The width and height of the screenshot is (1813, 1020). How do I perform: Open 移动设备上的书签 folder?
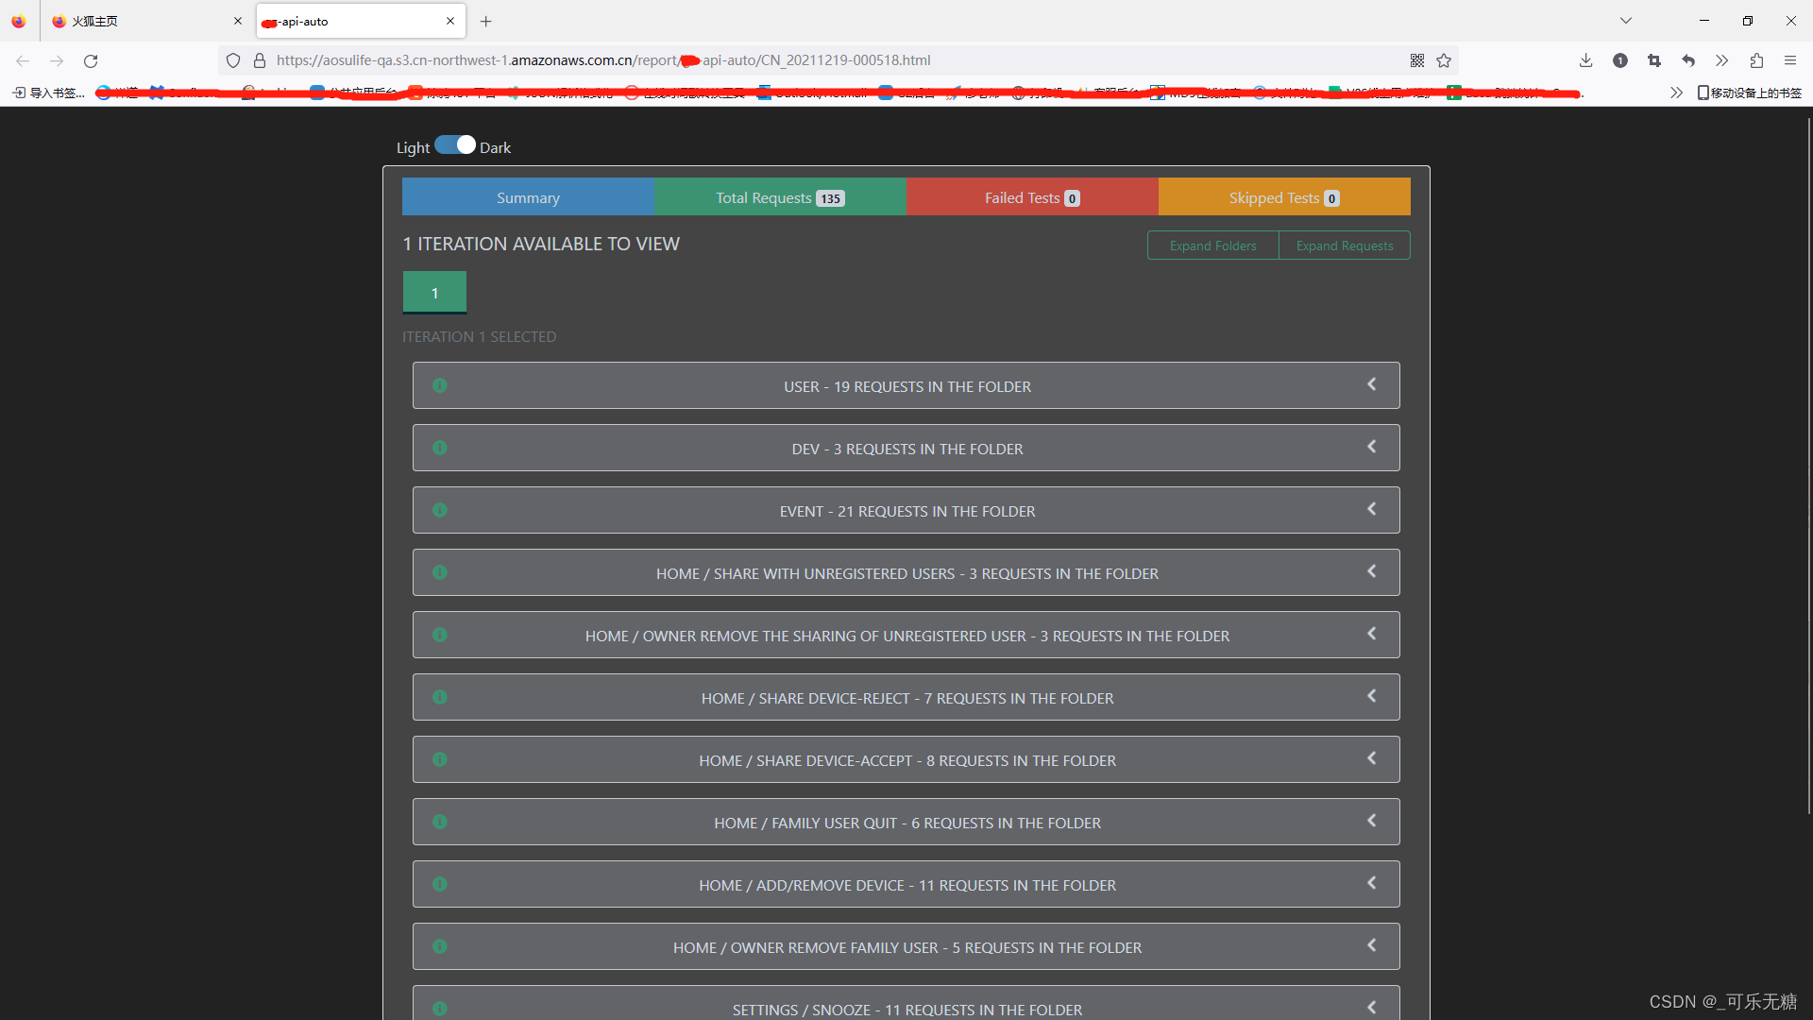point(1750,93)
